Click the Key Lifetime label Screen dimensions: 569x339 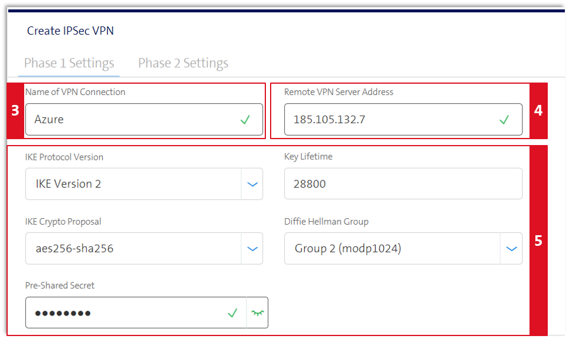[x=308, y=157]
